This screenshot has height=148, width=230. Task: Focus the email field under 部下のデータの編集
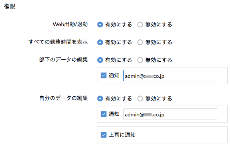[x=170, y=76]
